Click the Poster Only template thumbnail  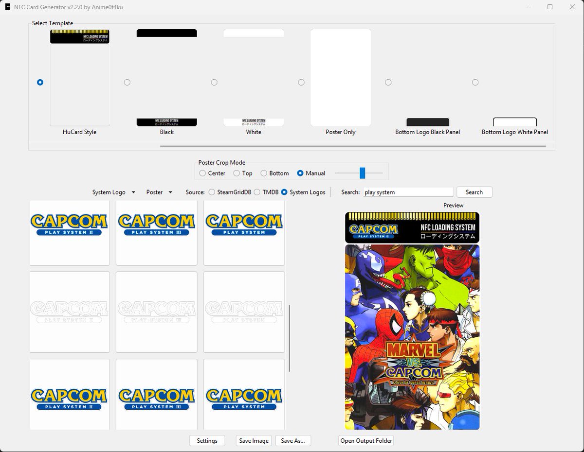[341, 78]
